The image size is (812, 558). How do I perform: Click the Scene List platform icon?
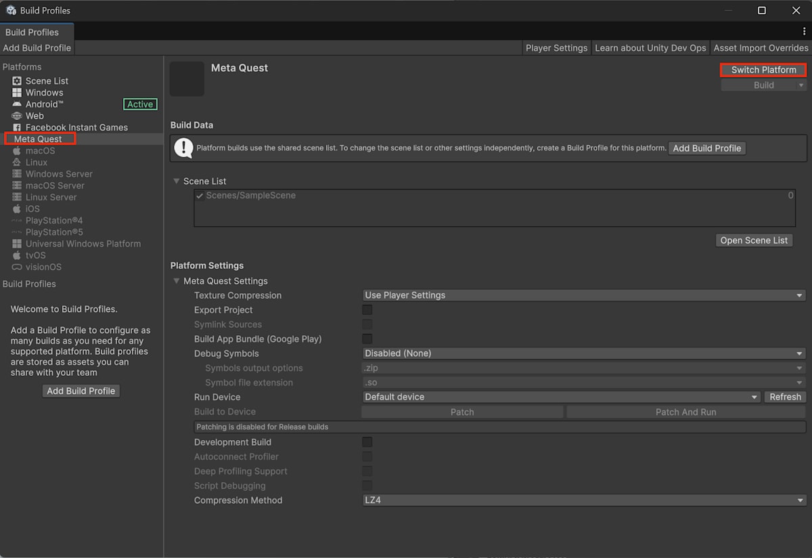point(17,81)
